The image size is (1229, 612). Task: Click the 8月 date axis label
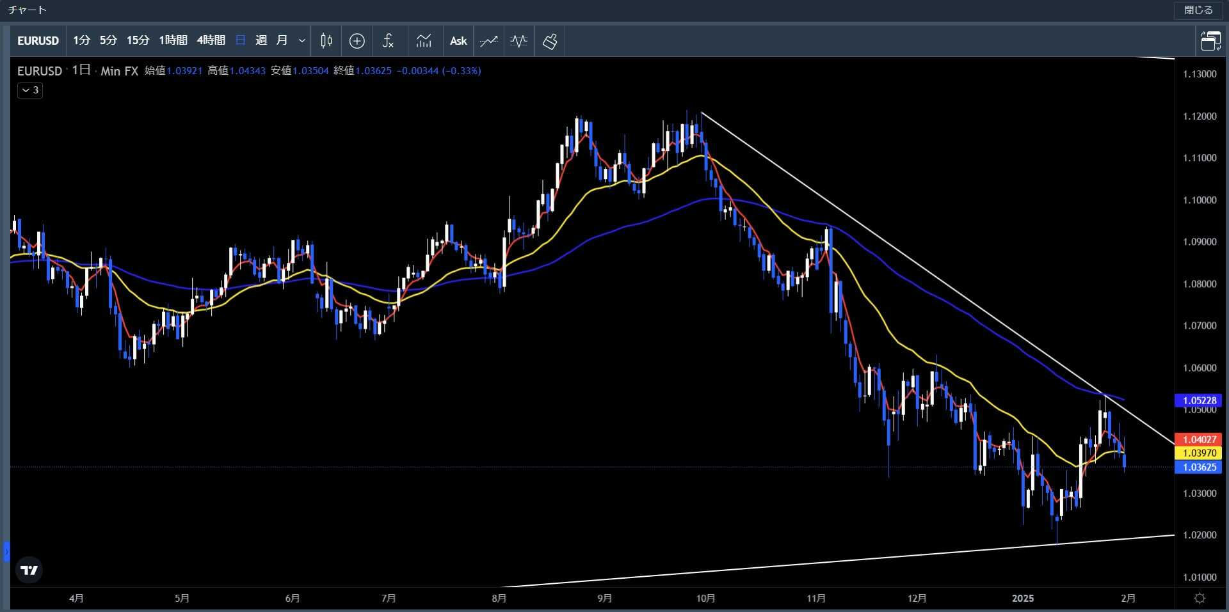(499, 599)
